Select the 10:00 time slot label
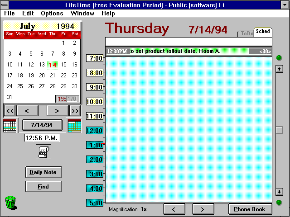This screenshot has width=290, height=217. click(x=95, y=102)
